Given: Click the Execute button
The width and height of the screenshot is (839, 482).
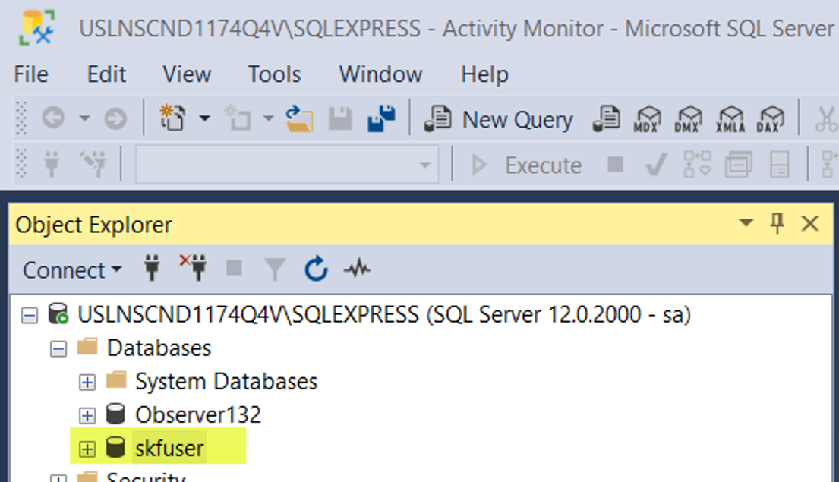Looking at the screenshot, I should (526, 165).
